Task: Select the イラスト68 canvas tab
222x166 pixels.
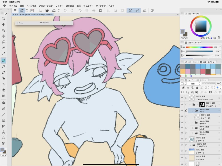Action: tap(32, 15)
